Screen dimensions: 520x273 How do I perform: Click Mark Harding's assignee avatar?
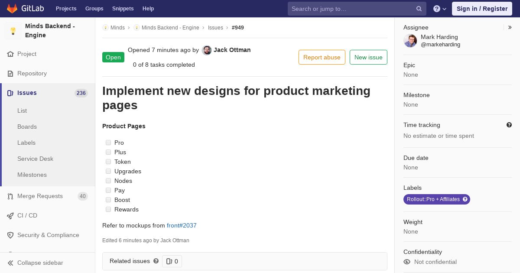point(410,41)
